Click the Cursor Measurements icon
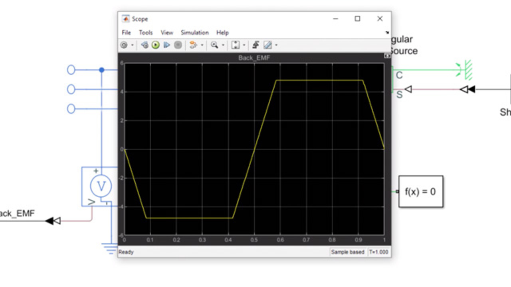 (x=267, y=45)
